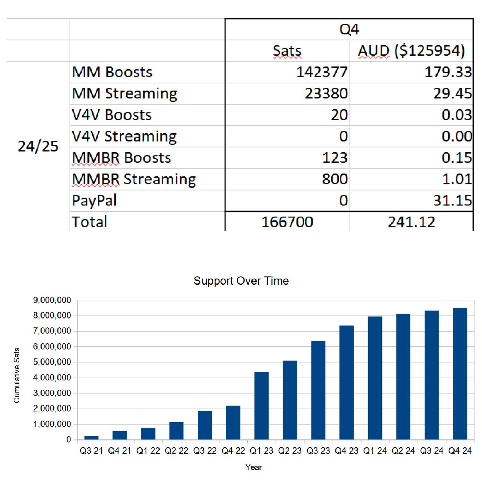Click the MMBR Streaming 800 sats cell

287,179
